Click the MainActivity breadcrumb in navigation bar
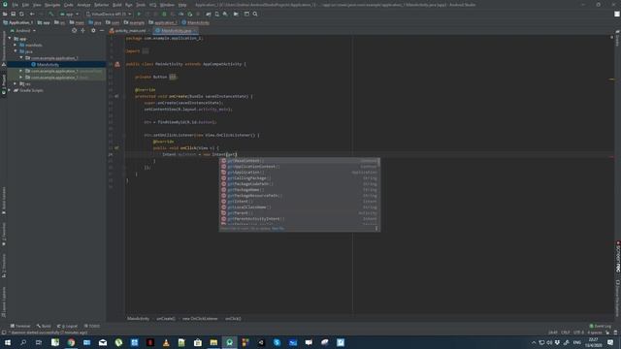The width and height of the screenshot is (621, 349). click(196, 22)
